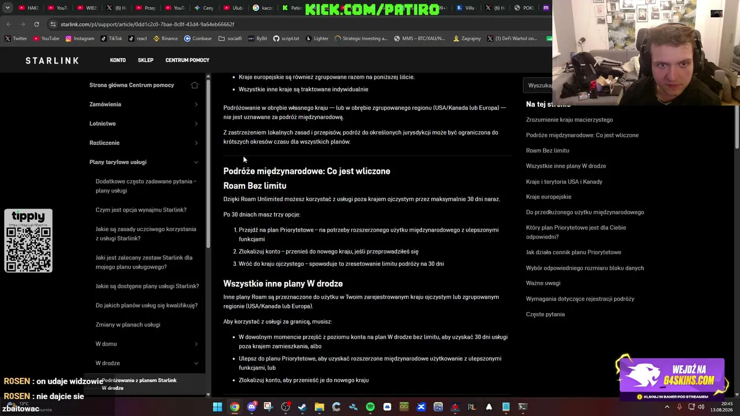The width and height of the screenshot is (740, 416).
Task: Switch to the Ceny browser tab
Action: pos(204,8)
